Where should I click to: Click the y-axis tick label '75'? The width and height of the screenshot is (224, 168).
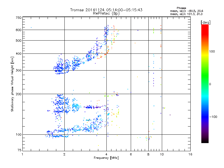tap(20, 150)
